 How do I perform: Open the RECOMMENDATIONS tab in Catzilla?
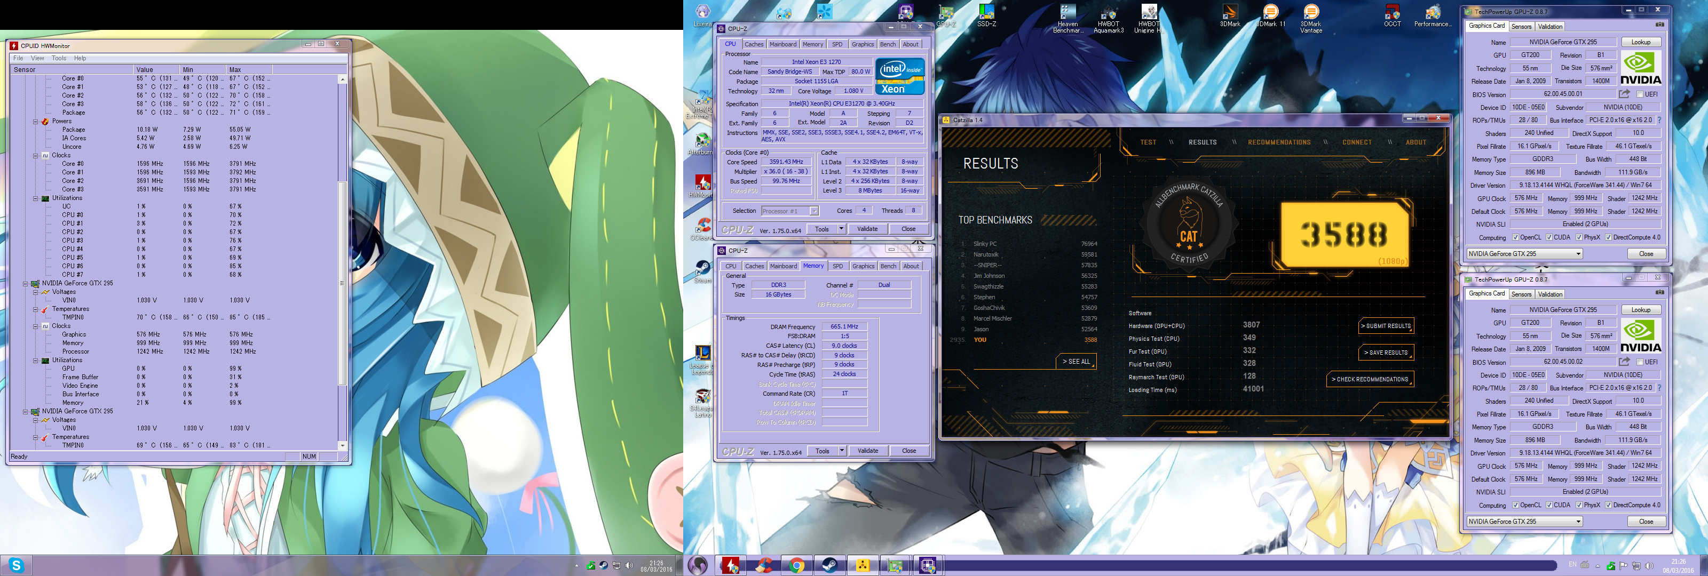1279,142
